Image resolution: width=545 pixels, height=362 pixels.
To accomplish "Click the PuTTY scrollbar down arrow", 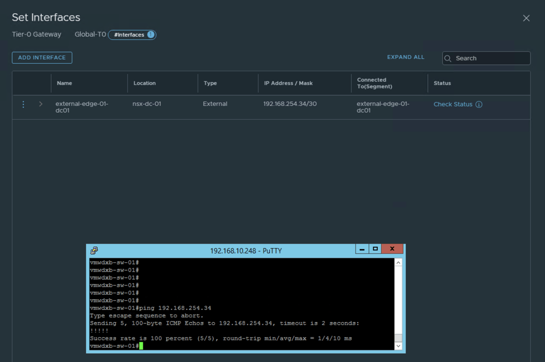I will pos(398,346).
